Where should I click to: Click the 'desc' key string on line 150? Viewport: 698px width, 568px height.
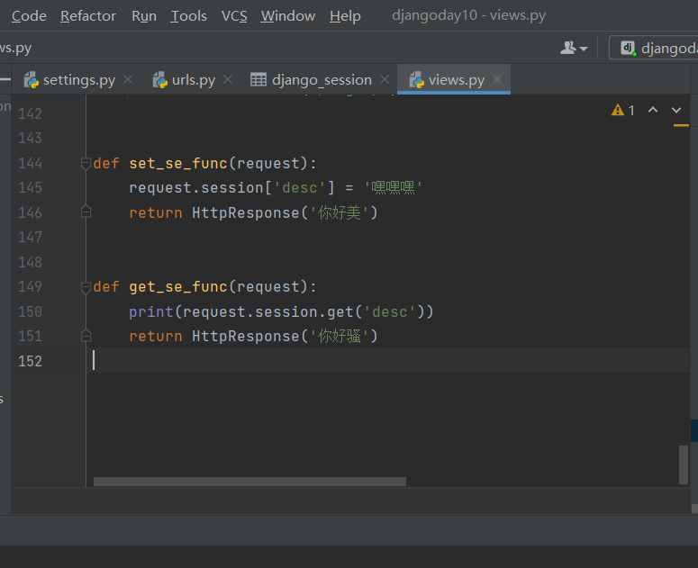click(390, 311)
